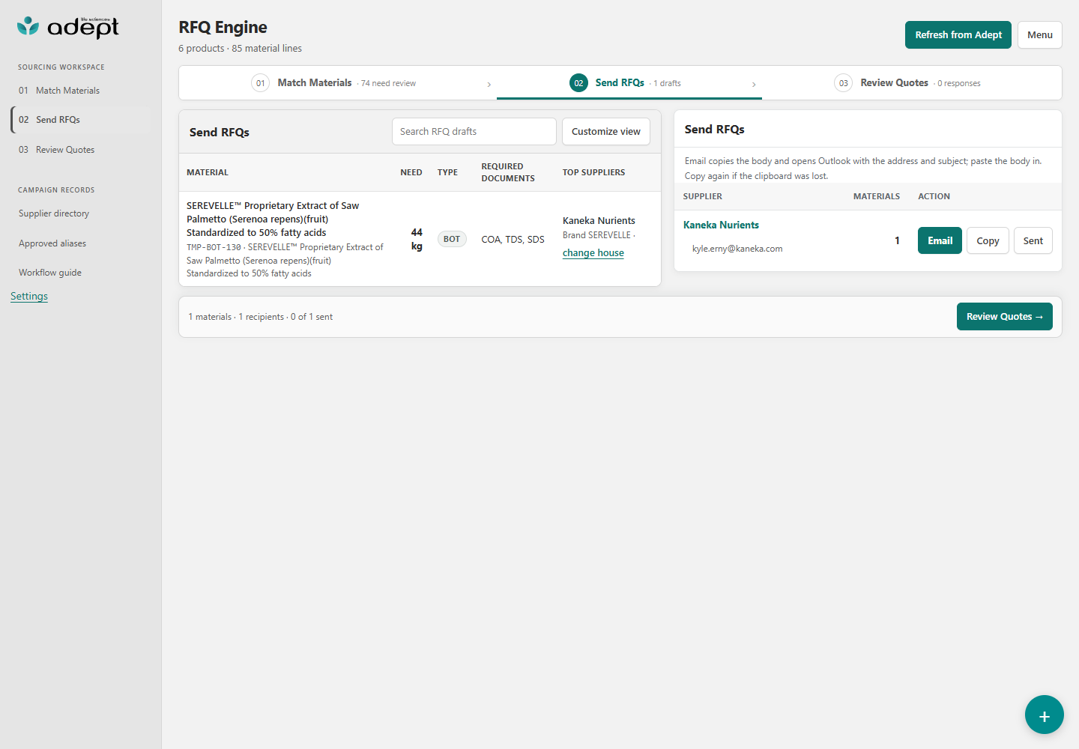The width and height of the screenshot is (1079, 749).
Task: Click the Adept logo in the sidebar
Action: coord(68,28)
